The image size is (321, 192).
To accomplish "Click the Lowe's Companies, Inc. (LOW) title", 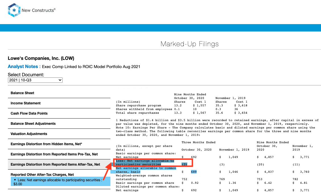I will click(x=41, y=58).
